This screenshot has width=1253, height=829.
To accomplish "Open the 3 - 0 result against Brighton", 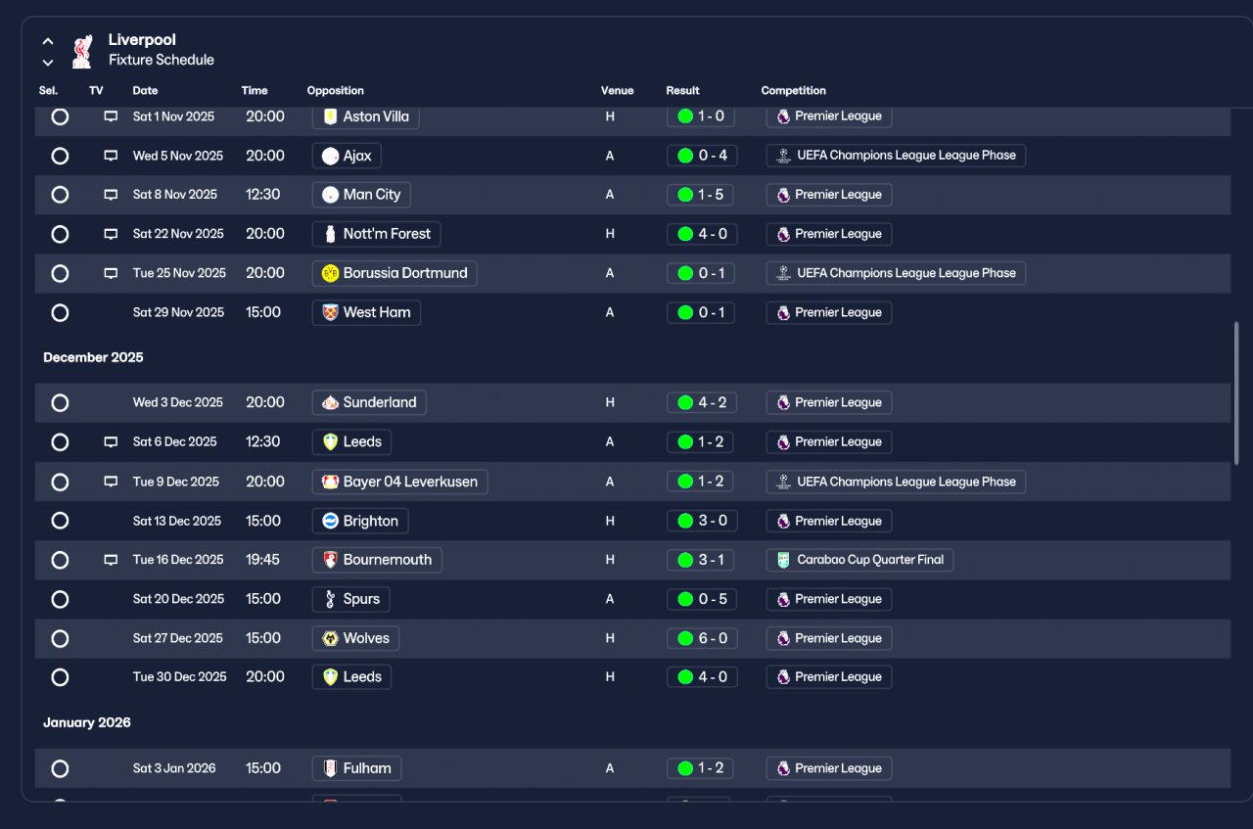I will 701,521.
